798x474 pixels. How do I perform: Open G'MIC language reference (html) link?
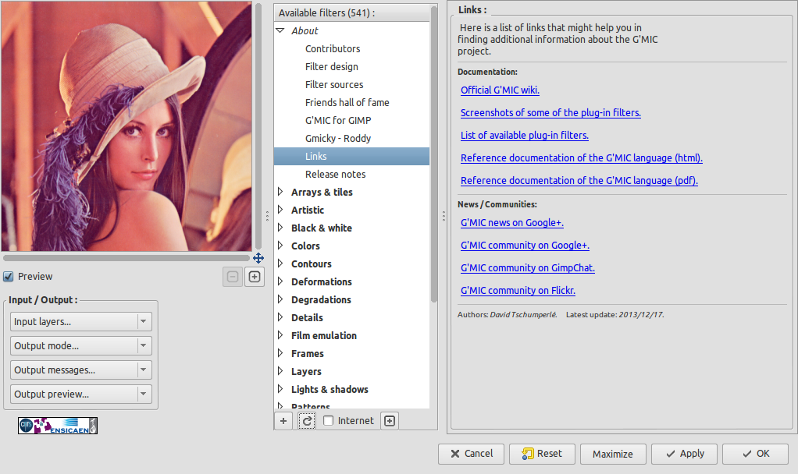pos(582,158)
